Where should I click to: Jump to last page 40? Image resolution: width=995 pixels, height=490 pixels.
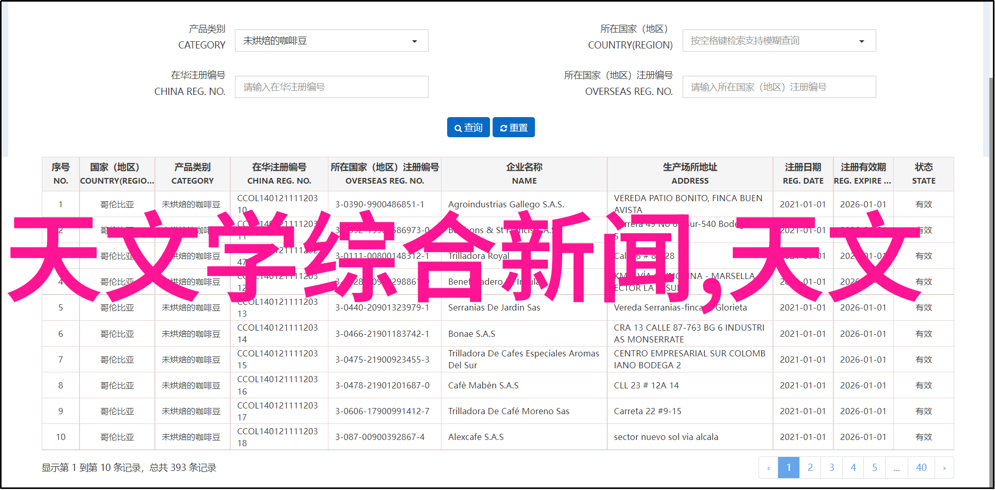921,468
